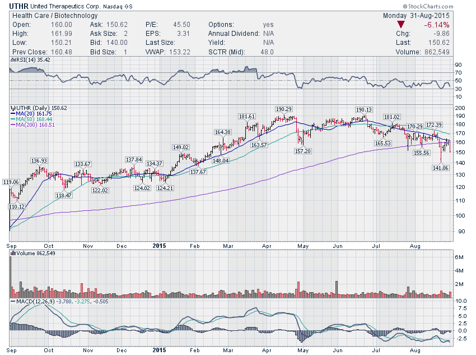
Task: Click the -6.14% percent change
Action: tap(437, 25)
